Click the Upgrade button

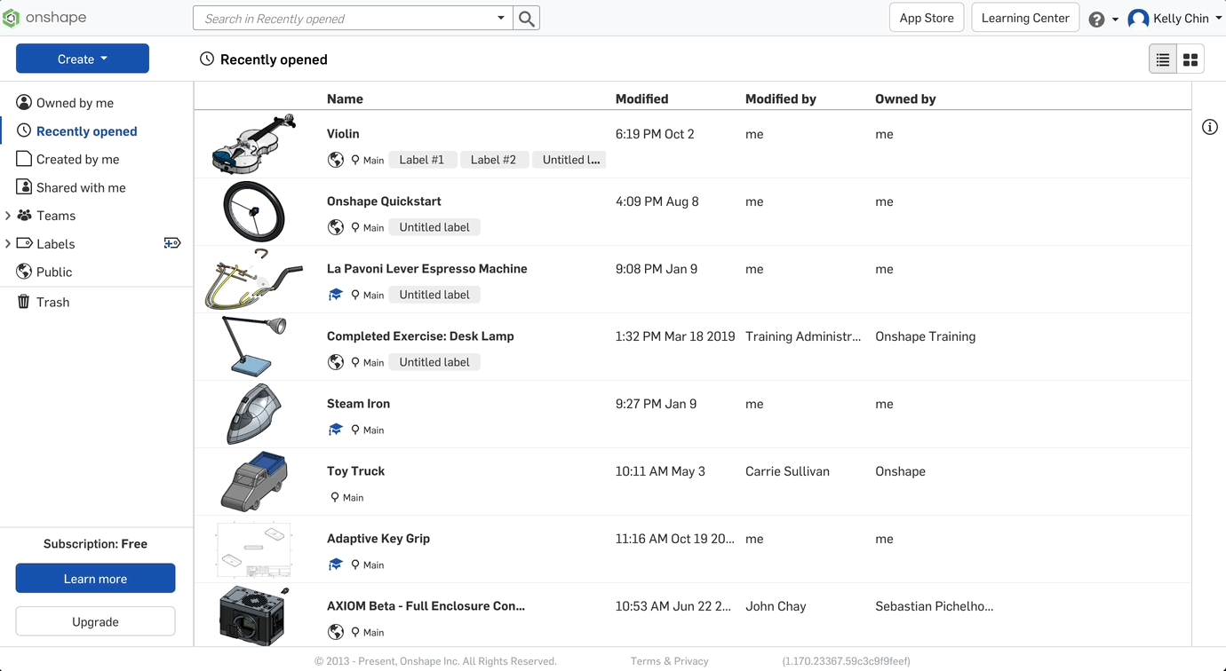click(x=95, y=622)
